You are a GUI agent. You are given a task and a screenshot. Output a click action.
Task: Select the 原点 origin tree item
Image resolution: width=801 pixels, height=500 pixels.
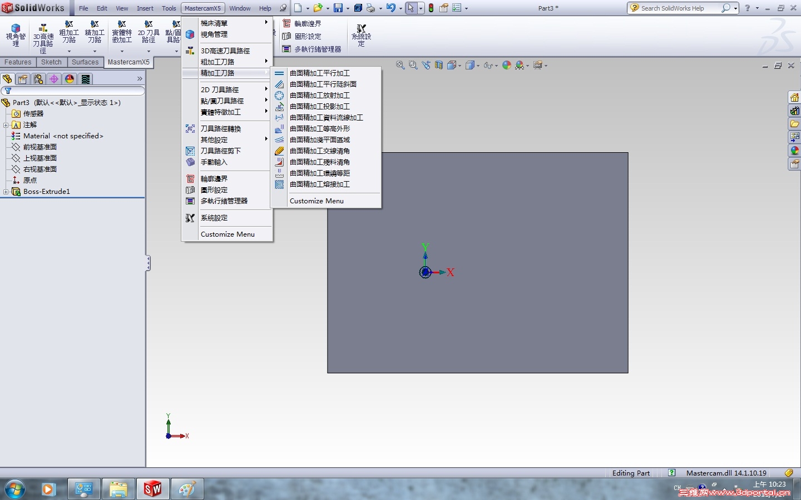(x=30, y=181)
